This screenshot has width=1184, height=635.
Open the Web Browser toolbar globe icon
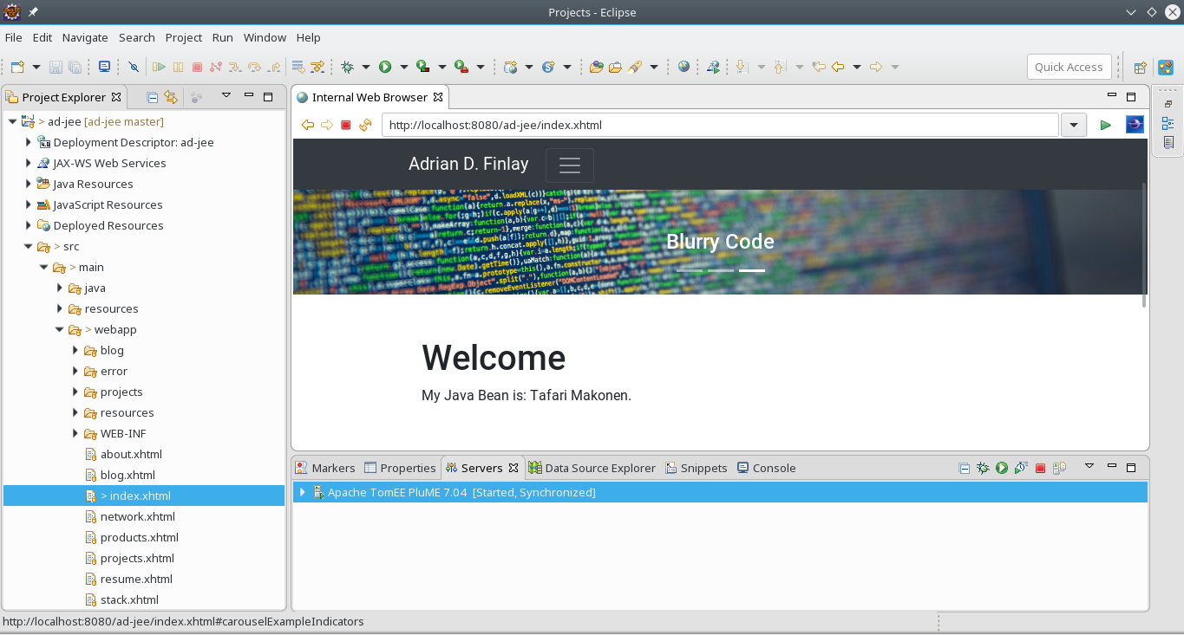pyautogui.click(x=684, y=67)
